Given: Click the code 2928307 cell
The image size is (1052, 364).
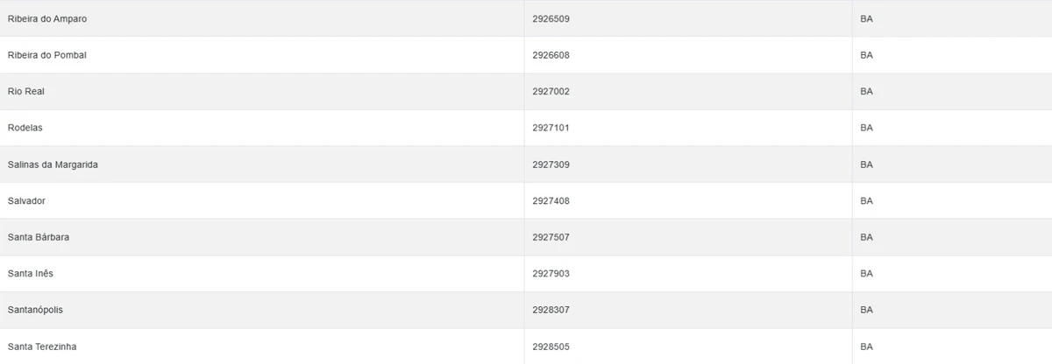Looking at the screenshot, I should [551, 310].
